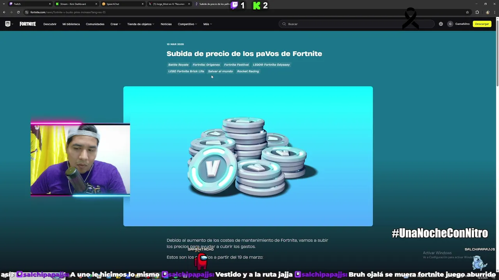Click the article date 10 MAR 2026
Screen dimensions: 499x280
[175, 44]
